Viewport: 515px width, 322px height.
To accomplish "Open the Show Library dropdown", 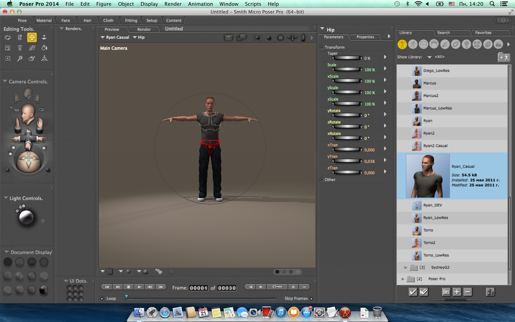I will [x=429, y=57].
